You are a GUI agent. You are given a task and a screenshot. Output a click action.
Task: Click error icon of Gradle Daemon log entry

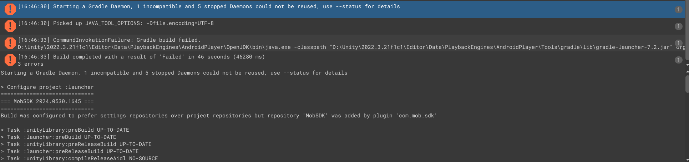click(x=10, y=9)
